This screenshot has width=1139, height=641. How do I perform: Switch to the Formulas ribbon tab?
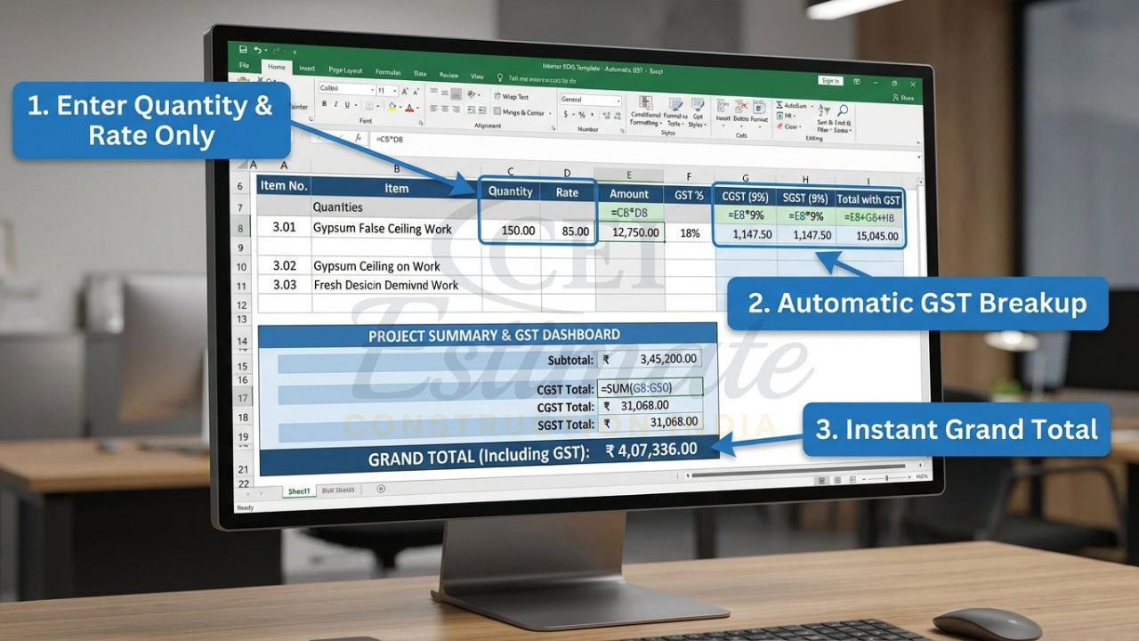pyautogui.click(x=389, y=73)
